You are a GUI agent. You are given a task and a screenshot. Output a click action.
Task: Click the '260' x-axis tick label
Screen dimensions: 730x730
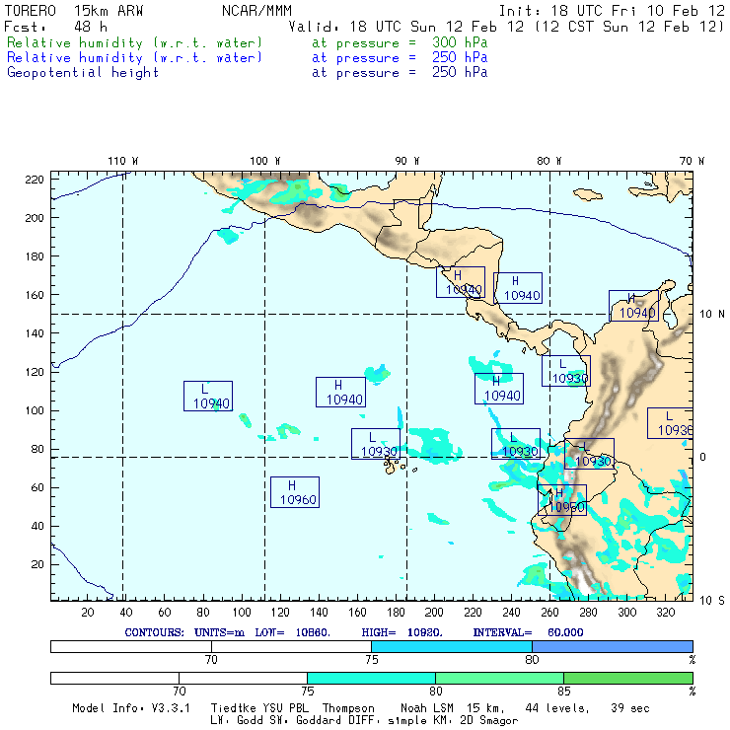pos(549,613)
